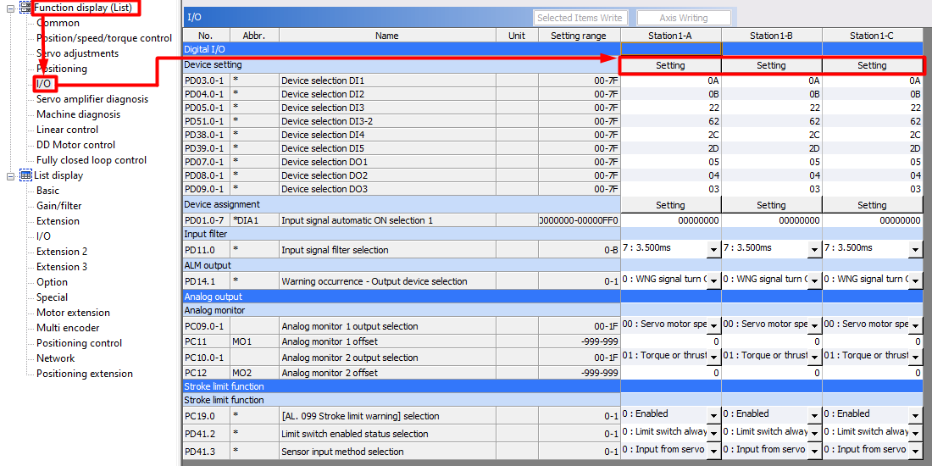
Task: Open Analog monitor 2 output dropdown Station1-B
Action: (x=814, y=358)
